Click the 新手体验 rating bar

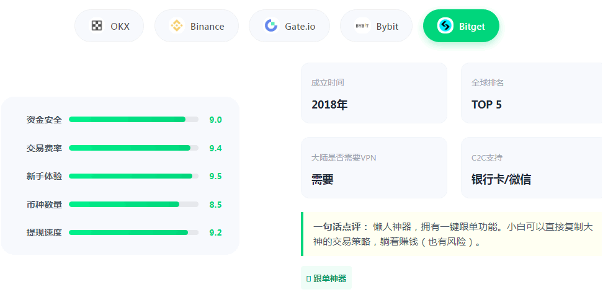click(133, 176)
